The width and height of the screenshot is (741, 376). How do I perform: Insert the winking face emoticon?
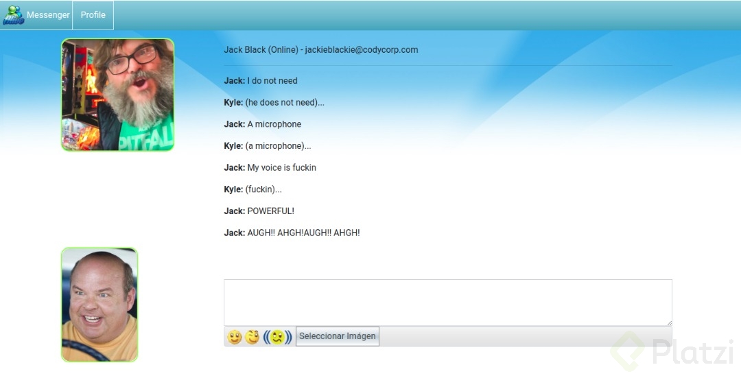(x=252, y=337)
